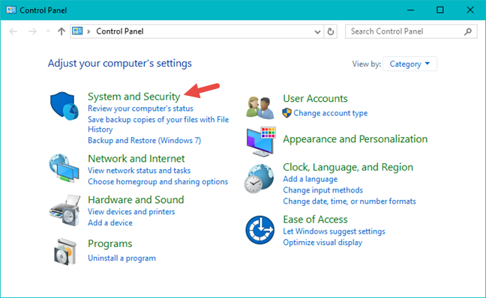Click the Appearance and Personalization monitor icon
This screenshot has height=298, width=486.
pos(261,142)
